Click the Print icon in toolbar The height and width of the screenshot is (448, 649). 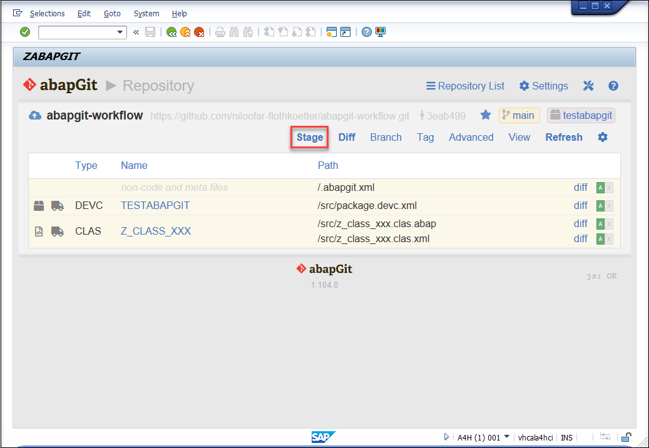(220, 32)
